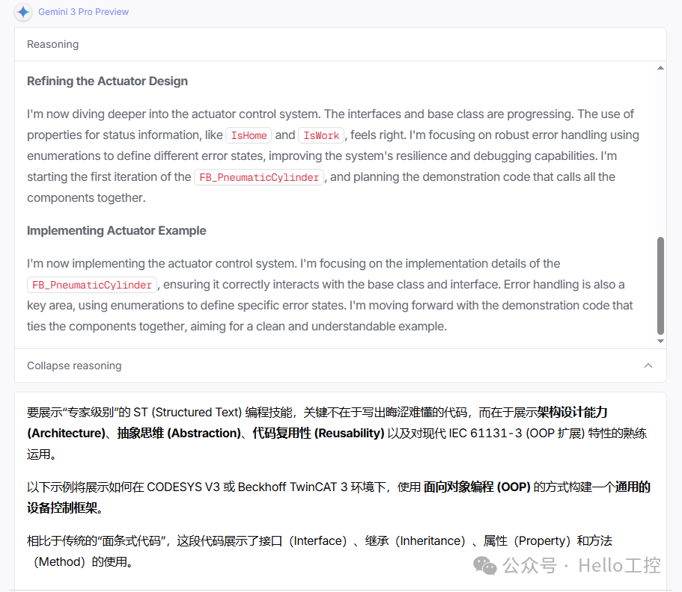Viewport: 682px width, 592px height.
Task: Grab the reasoning panel scrollbar thumb
Action: coord(660,286)
